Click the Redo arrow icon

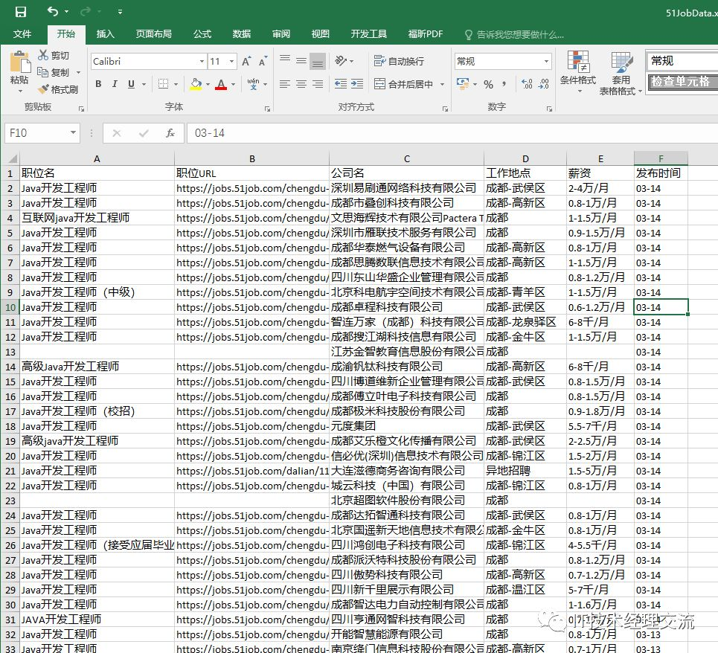click(x=85, y=11)
